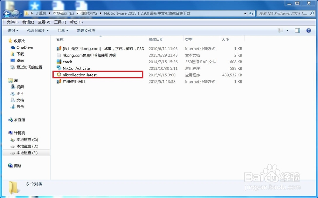Open 本地磁盘 (C:) drive
Image resolution: width=318 pixels, height=198 pixels.
pos(27,140)
